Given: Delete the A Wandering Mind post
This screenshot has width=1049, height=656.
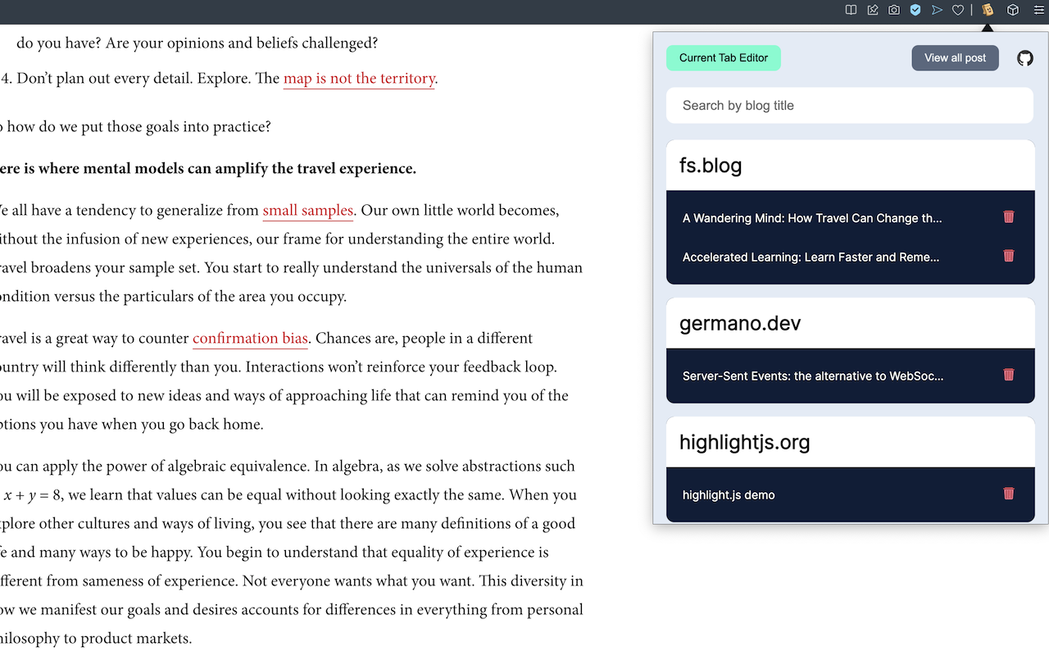Looking at the screenshot, I should click(x=1009, y=216).
